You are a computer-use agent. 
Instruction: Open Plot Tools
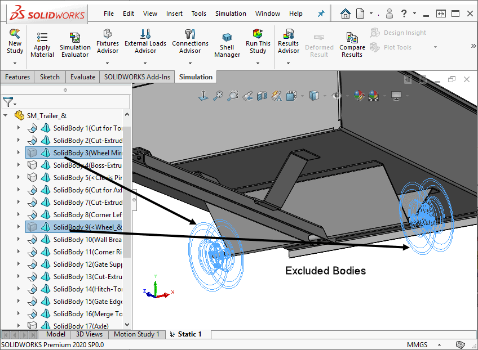[391, 47]
